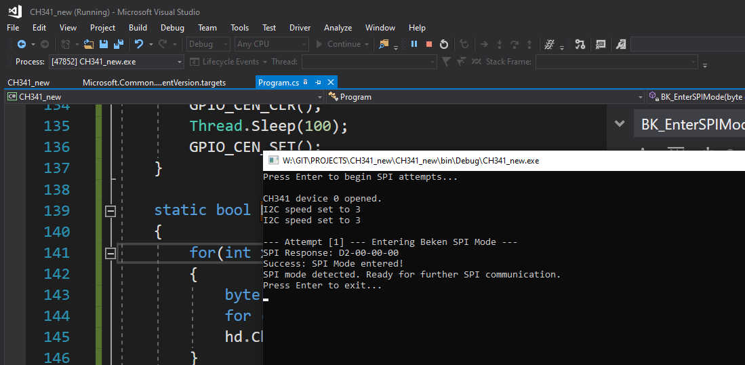Restart the debugging session

(x=444, y=44)
